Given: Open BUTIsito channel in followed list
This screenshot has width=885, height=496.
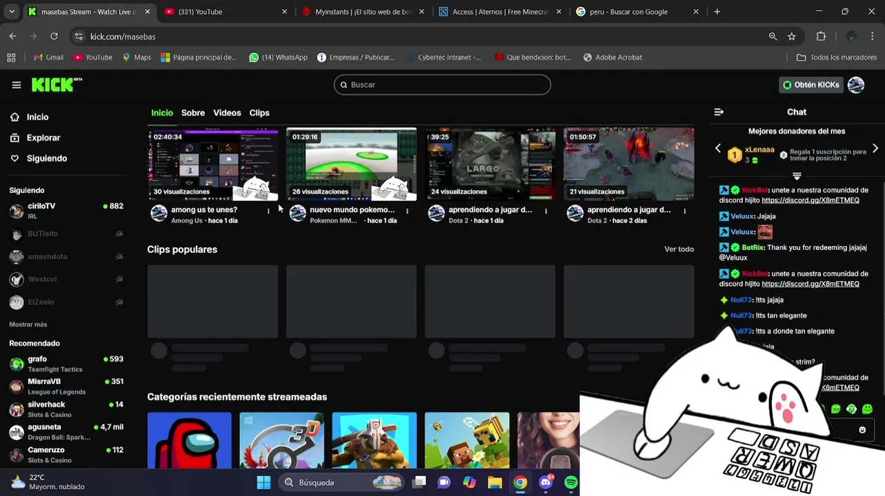Looking at the screenshot, I should (66, 234).
